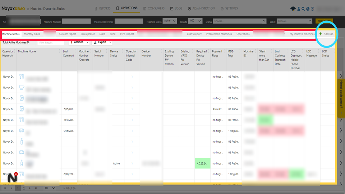
Task: Open column menu dots for Device Number
Action: [x=161, y=51]
